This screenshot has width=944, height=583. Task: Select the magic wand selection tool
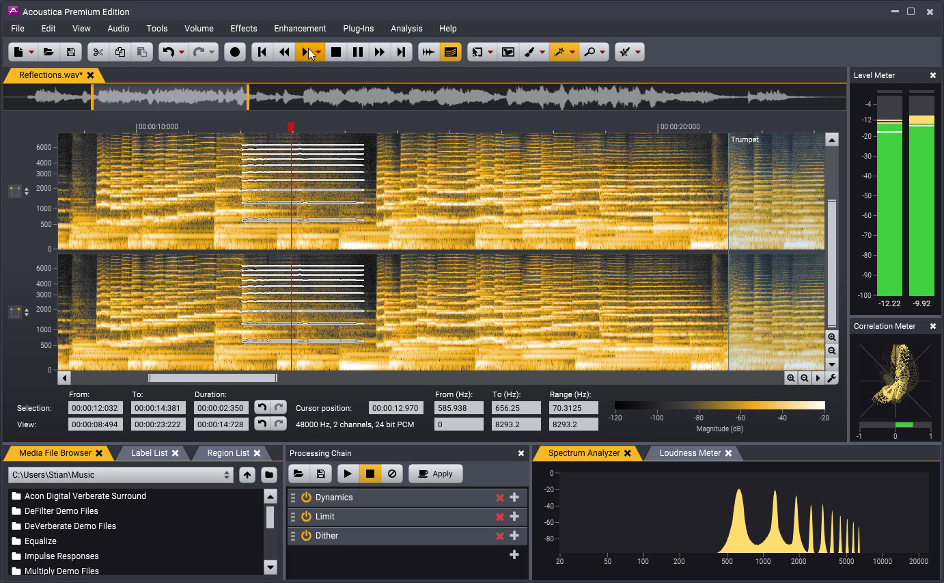(x=559, y=52)
